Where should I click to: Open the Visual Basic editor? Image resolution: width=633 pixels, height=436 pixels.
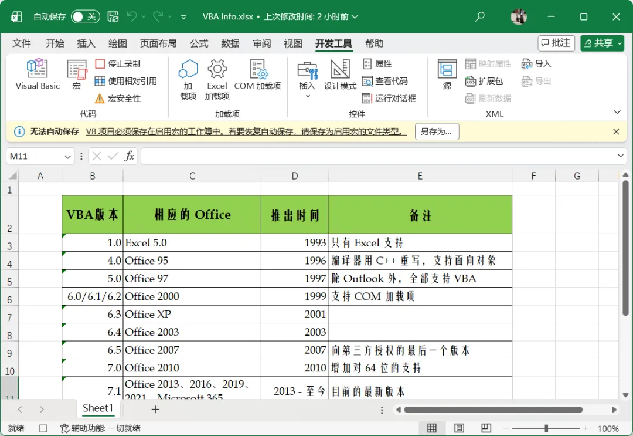click(37, 75)
